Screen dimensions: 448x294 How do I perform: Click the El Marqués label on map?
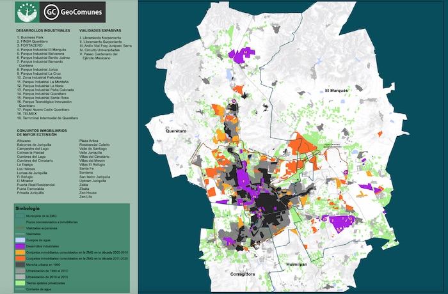tap(336, 91)
